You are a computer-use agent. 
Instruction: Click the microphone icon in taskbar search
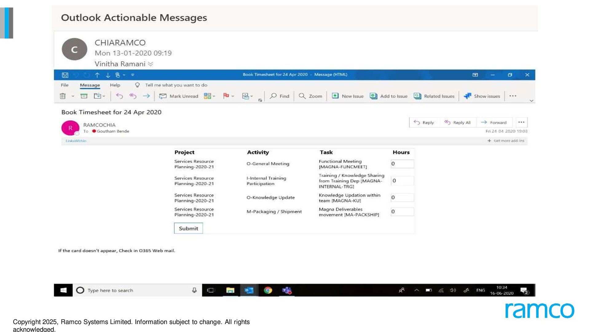(x=194, y=290)
